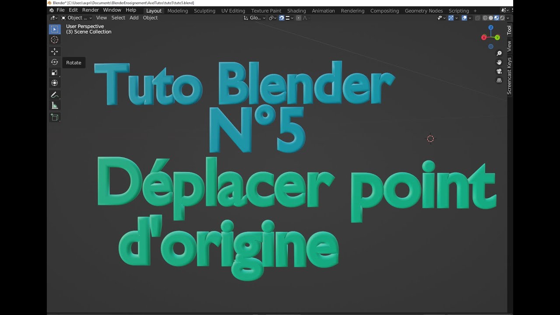Click the pan view hand icon
Viewport: 560px width, 315px height.
click(x=499, y=63)
